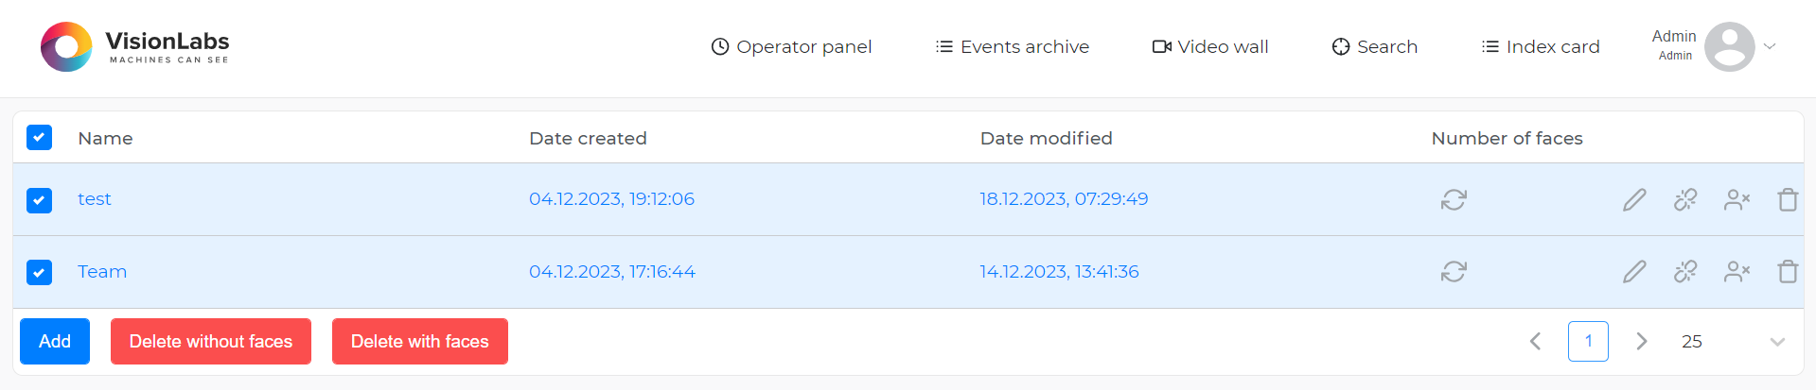
Task: Switch to Events archive
Action: 1012,46
